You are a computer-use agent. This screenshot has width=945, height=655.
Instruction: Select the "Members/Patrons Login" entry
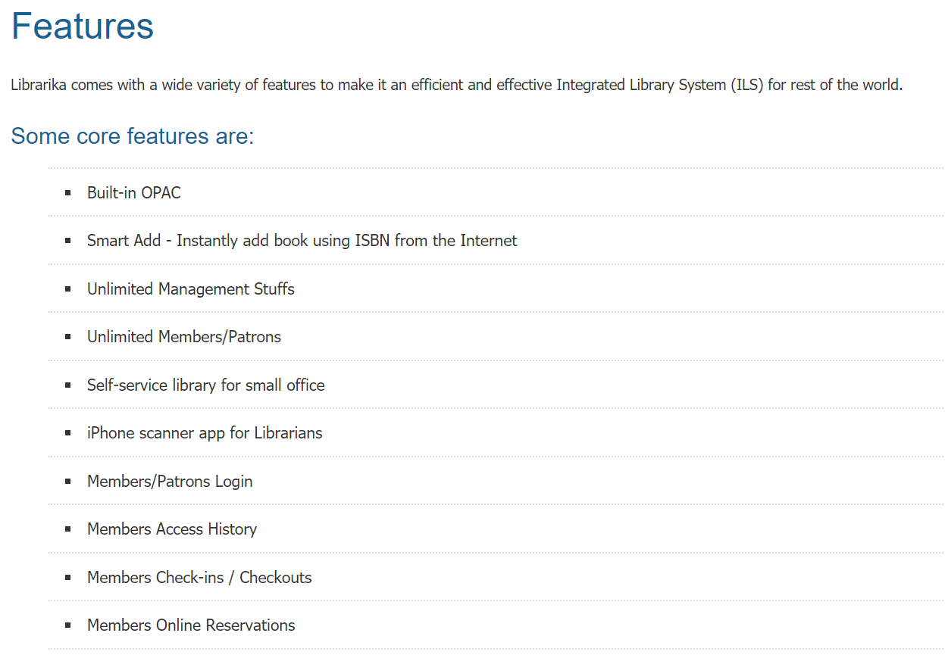[x=170, y=482]
